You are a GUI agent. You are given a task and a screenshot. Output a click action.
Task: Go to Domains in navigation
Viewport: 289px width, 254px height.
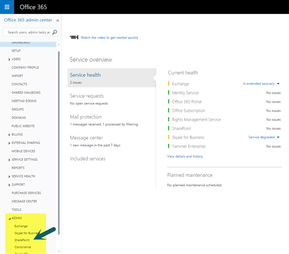pyautogui.click(x=18, y=118)
